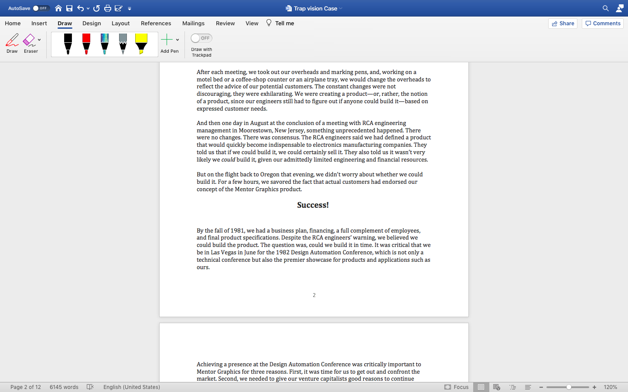Select the Draw tool
628x392 pixels.
pos(12,44)
